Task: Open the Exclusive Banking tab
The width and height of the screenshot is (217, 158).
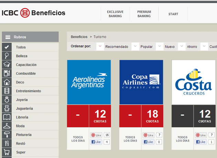Action: click(x=115, y=14)
